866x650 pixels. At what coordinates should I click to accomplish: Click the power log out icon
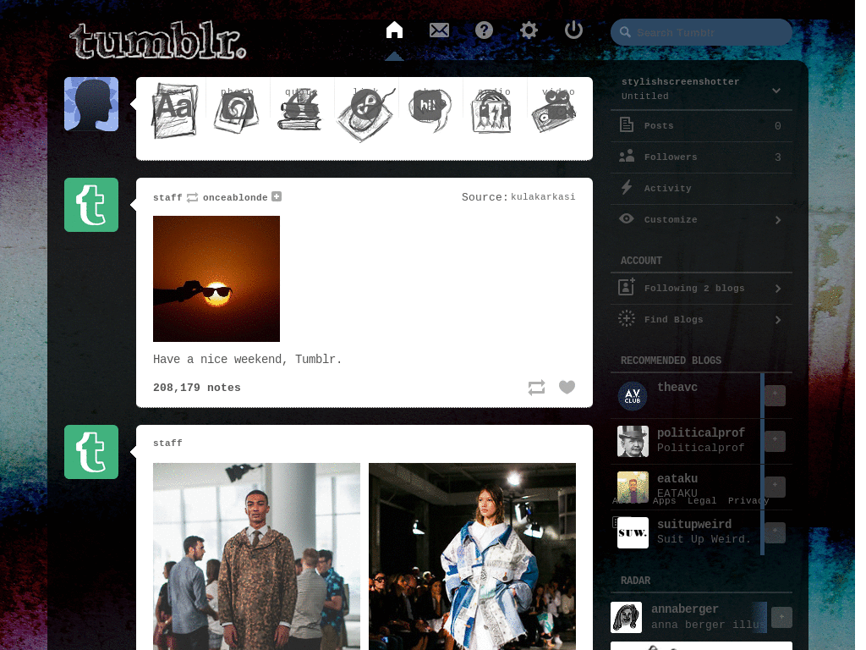tap(574, 30)
